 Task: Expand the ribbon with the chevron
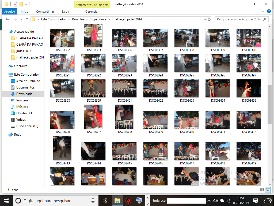pos(263,11)
